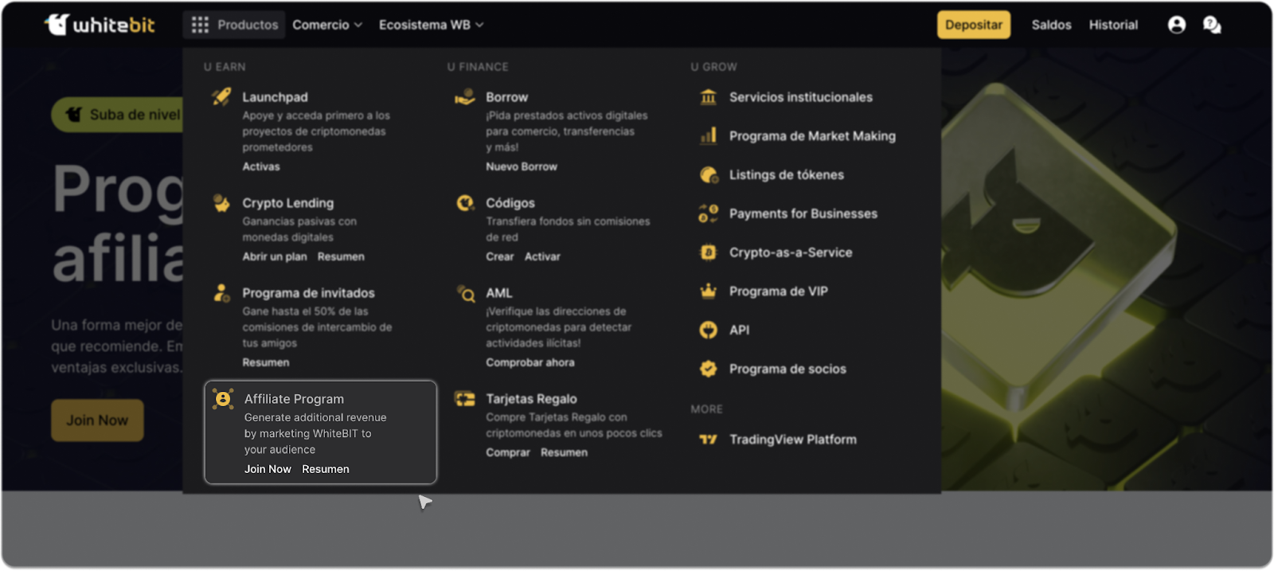The width and height of the screenshot is (1274, 571).
Task: Click the API plug icon
Action: coord(708,330)
